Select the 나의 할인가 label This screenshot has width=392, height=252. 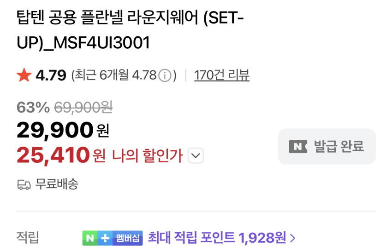[x=147, y=156]
